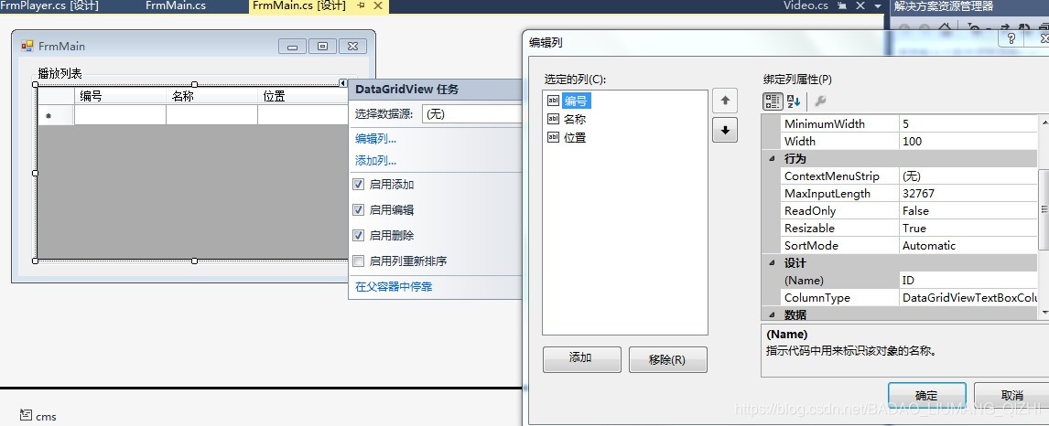Click the 位置 column header in grid
Viewport: 1049px width, 426px height.
(303, 96)
